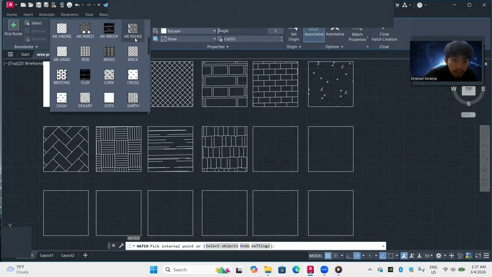Click the Share paper-plane icon
Viewport: 492px width, 277px height.
[x=105, y=5]
